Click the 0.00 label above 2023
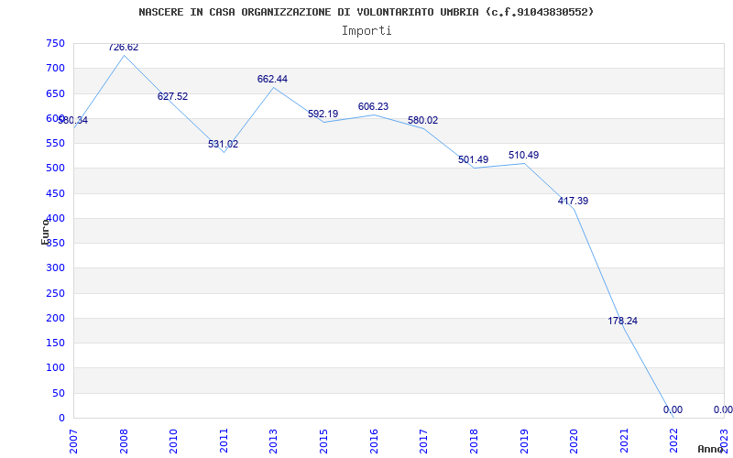The width and height of the screenshot is (733, 458). [x=723, y=409]
